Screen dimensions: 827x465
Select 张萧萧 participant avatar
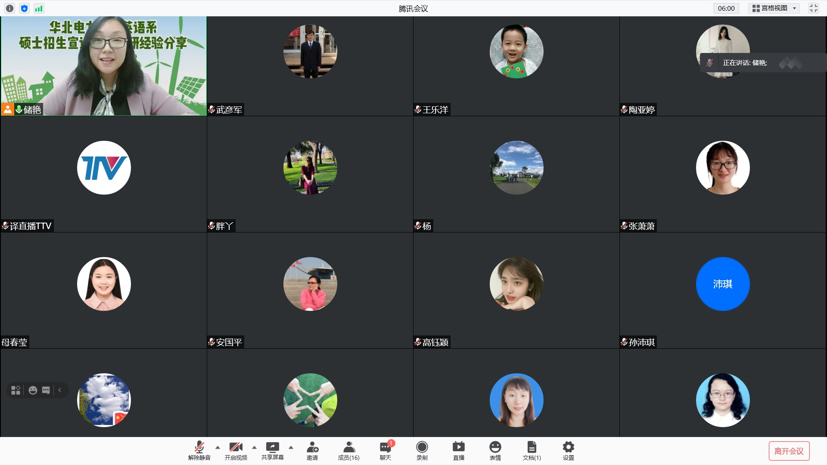click(723, 167)
